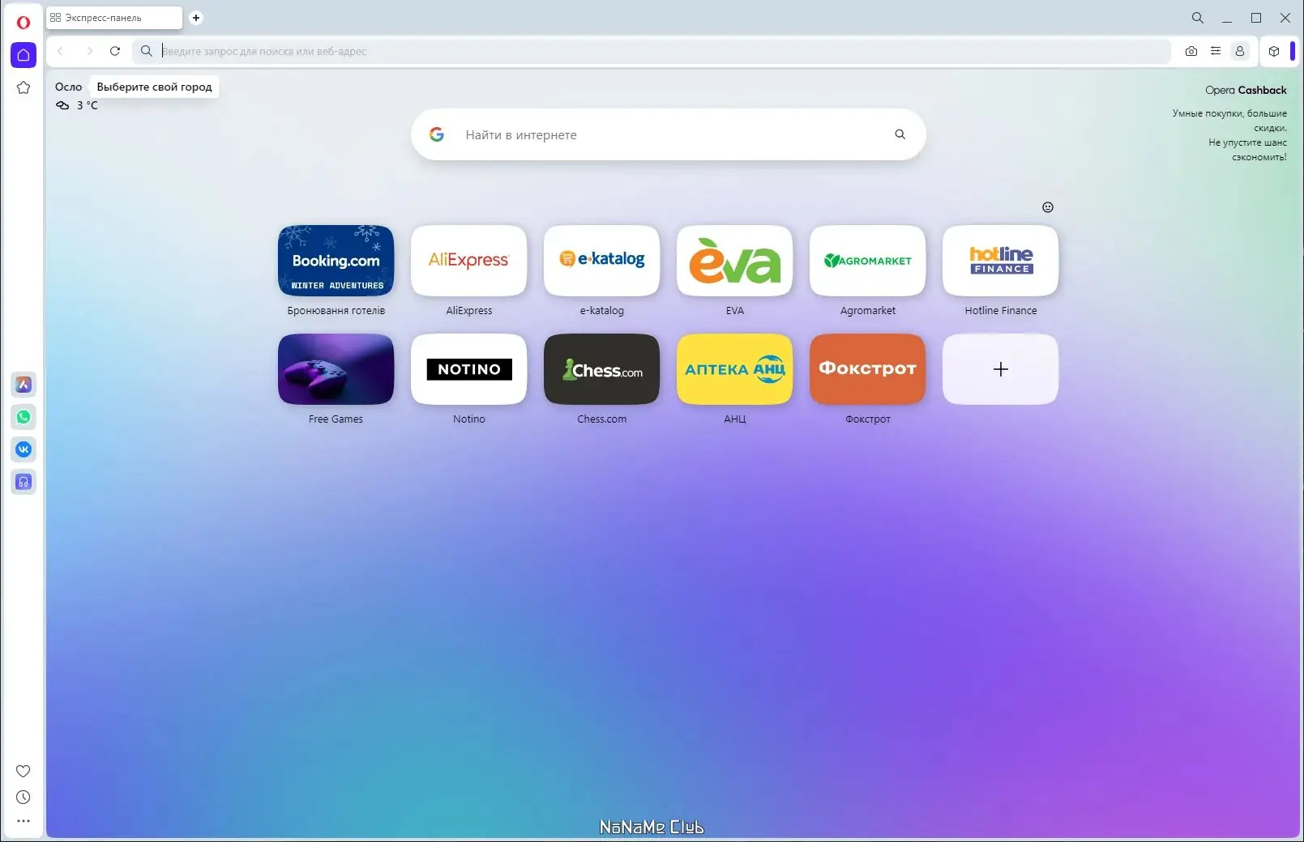Screen dimensions: 1304x842
Task: Focus the address bar field
Action: point(651,51)
